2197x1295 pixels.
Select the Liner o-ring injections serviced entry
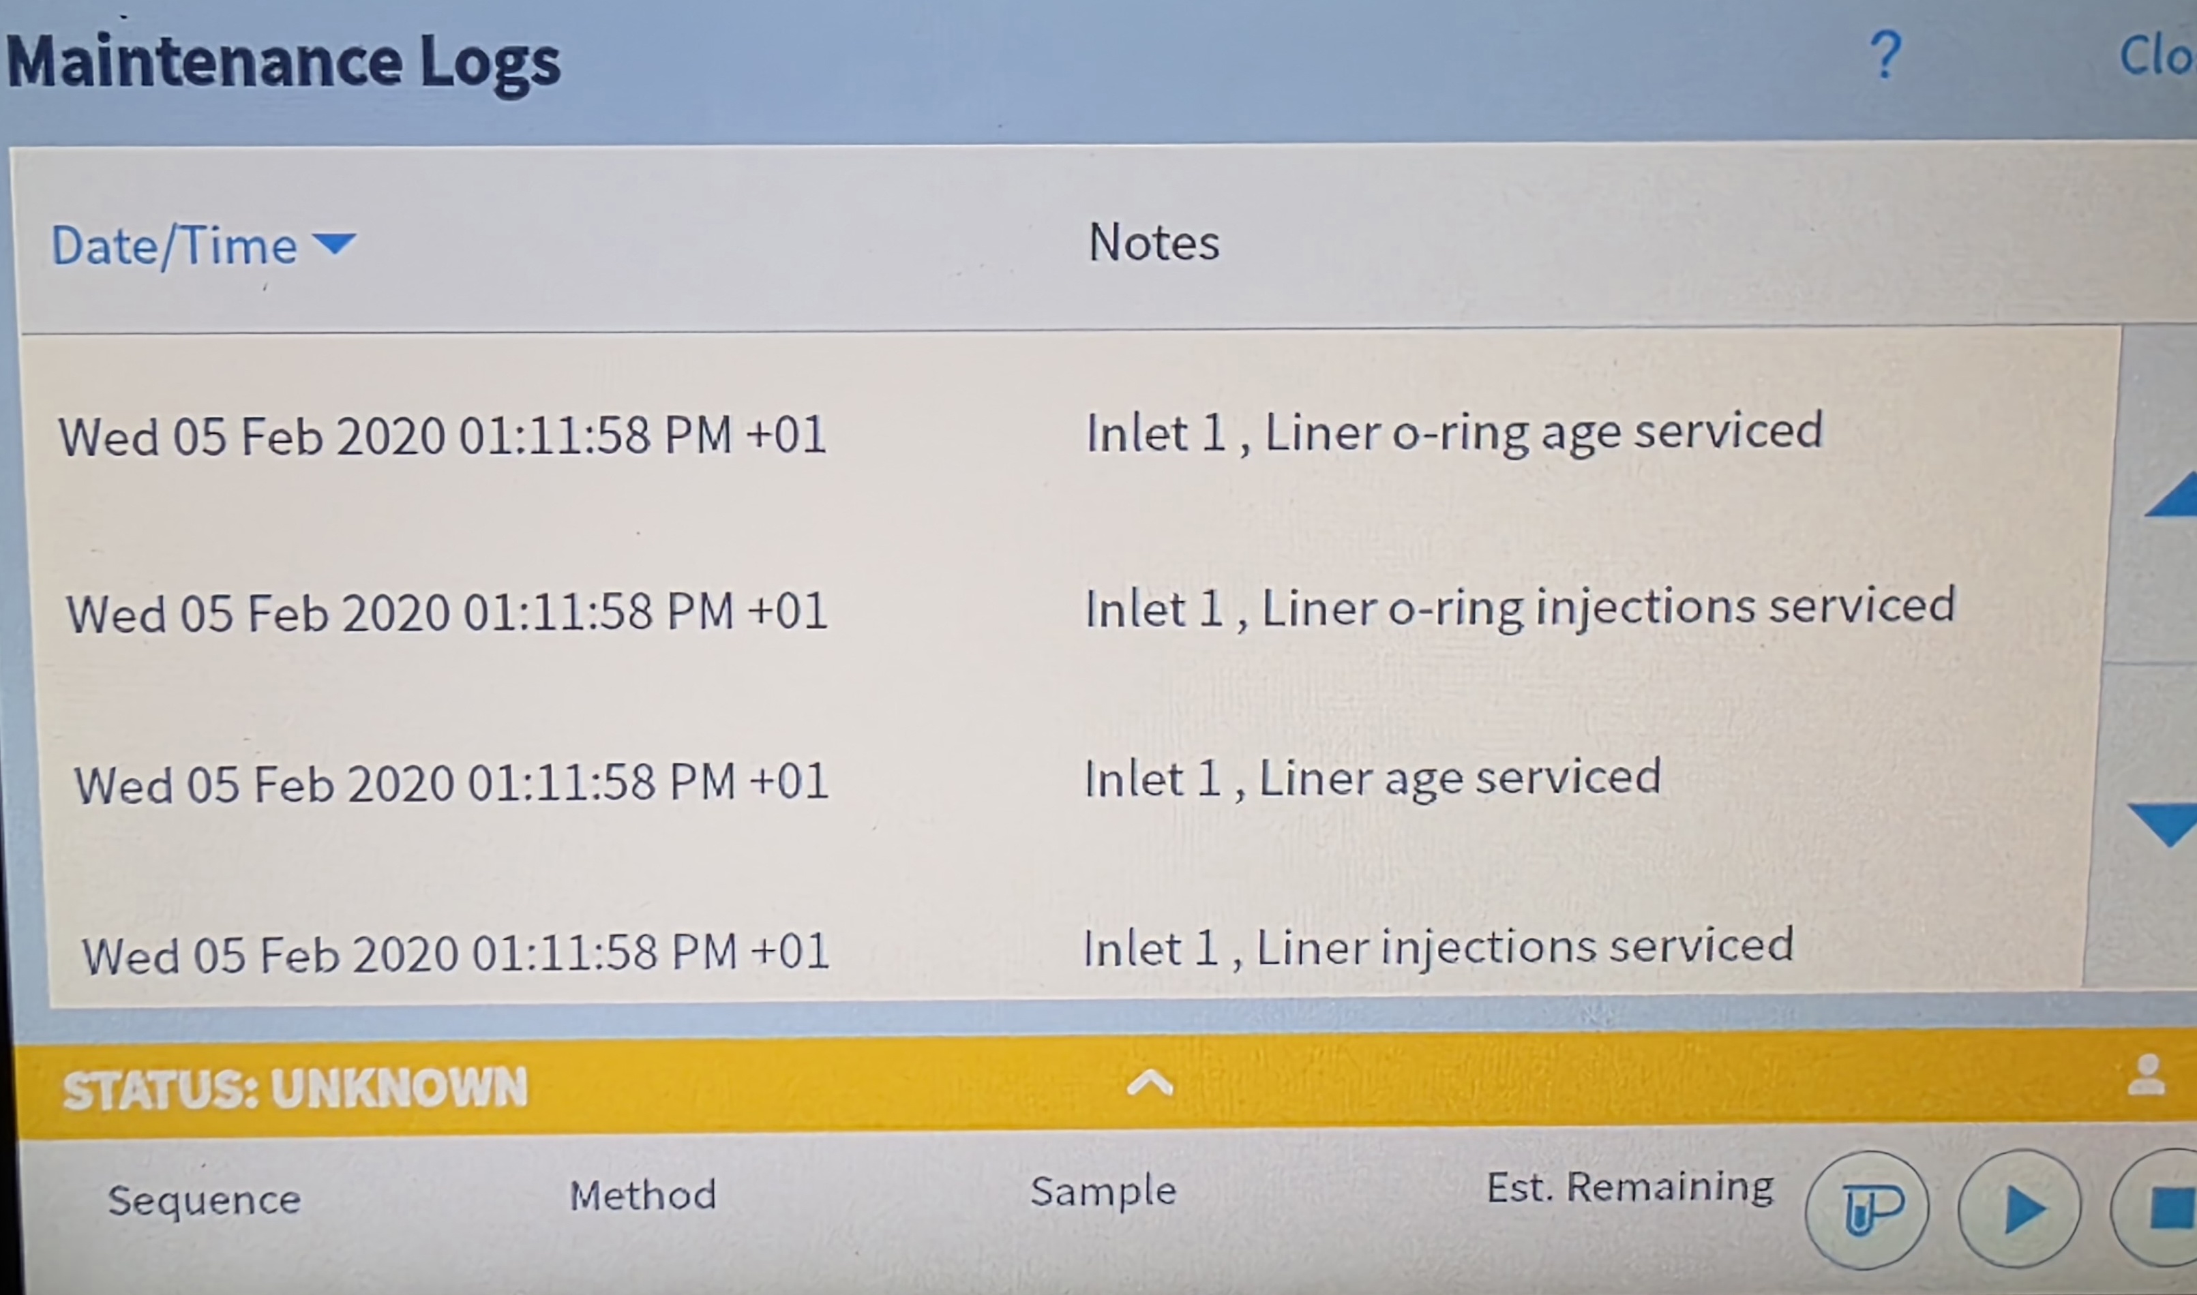click(x=1519, y=608)
